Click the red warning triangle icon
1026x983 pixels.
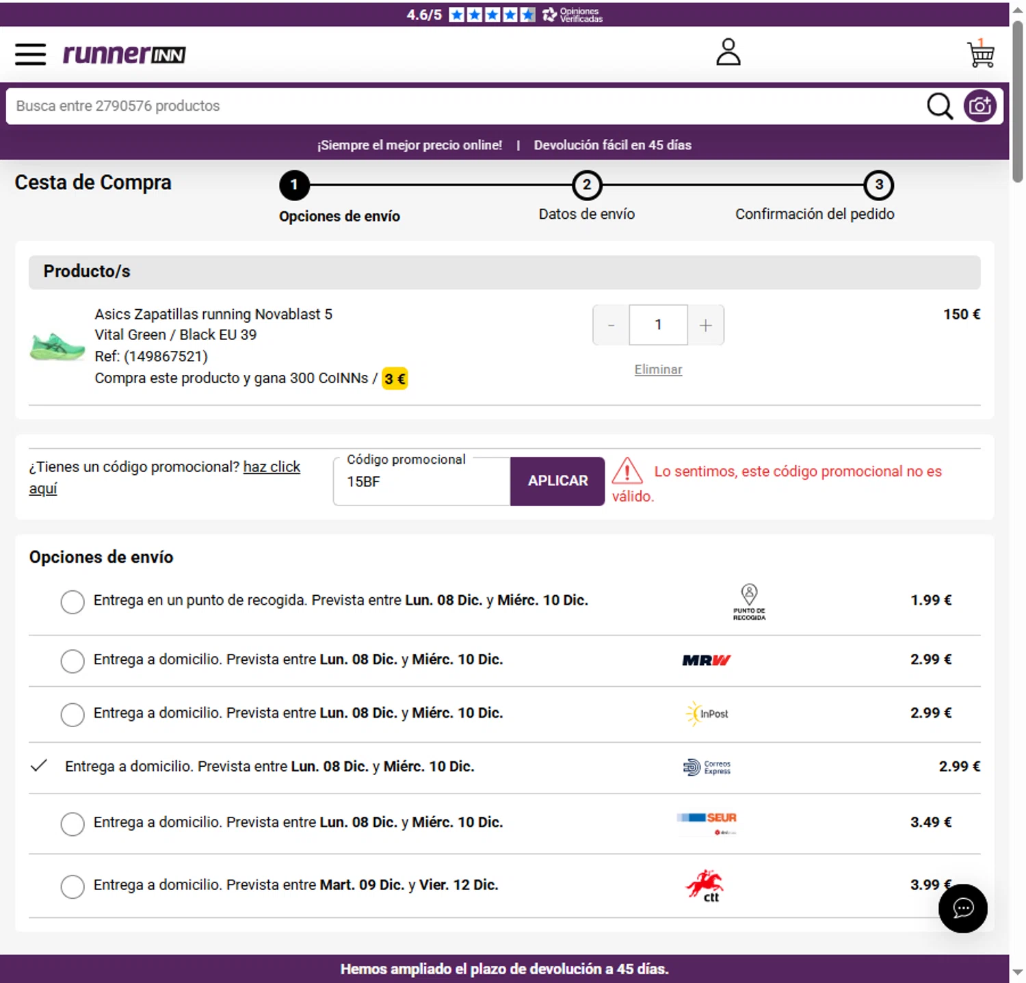tap(627, 471)
